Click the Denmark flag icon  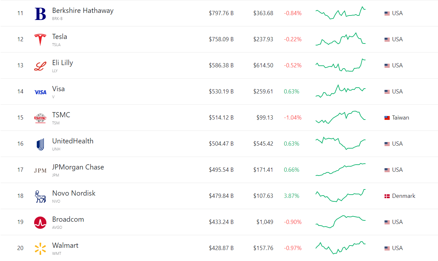pyautogui.click(x=387, y=196)
